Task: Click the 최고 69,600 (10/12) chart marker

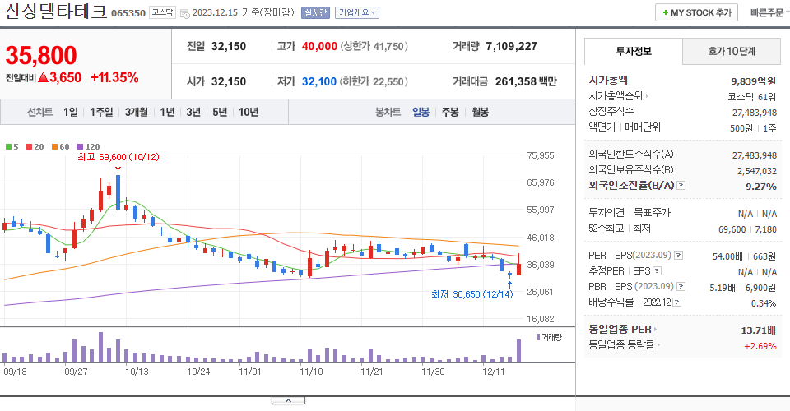Action: click(x=118, y=158)
